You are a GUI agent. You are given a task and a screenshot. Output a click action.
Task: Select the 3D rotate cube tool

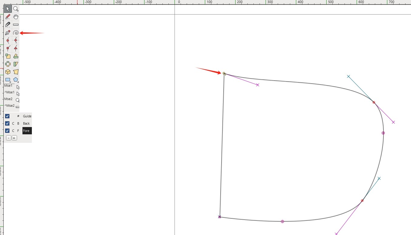point(8,72)
